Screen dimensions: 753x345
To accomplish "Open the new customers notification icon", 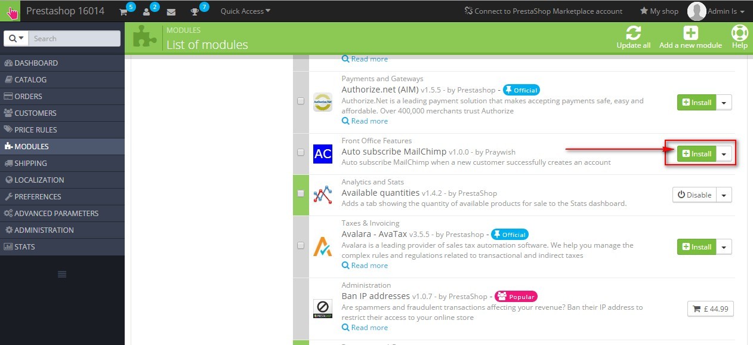I will tap(147, 11).
